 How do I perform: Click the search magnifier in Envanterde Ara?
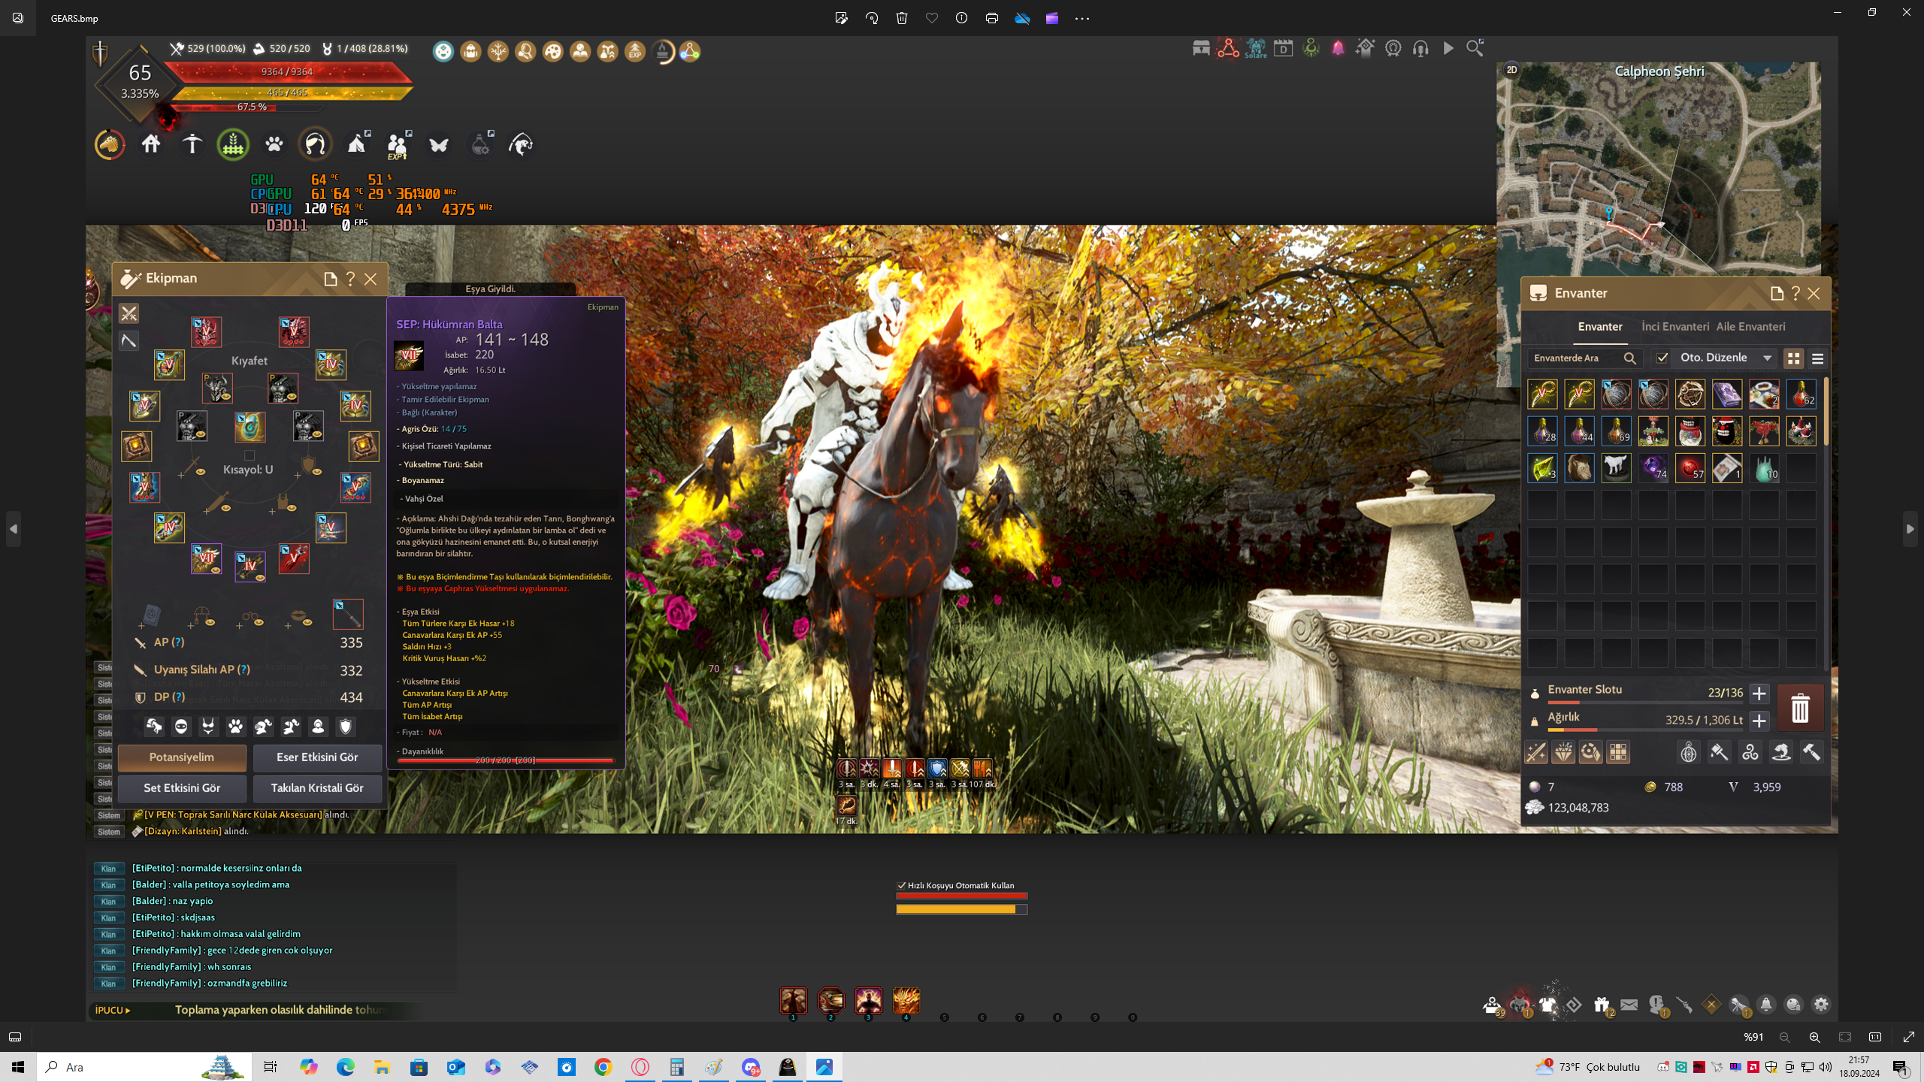pos(1629,358)
